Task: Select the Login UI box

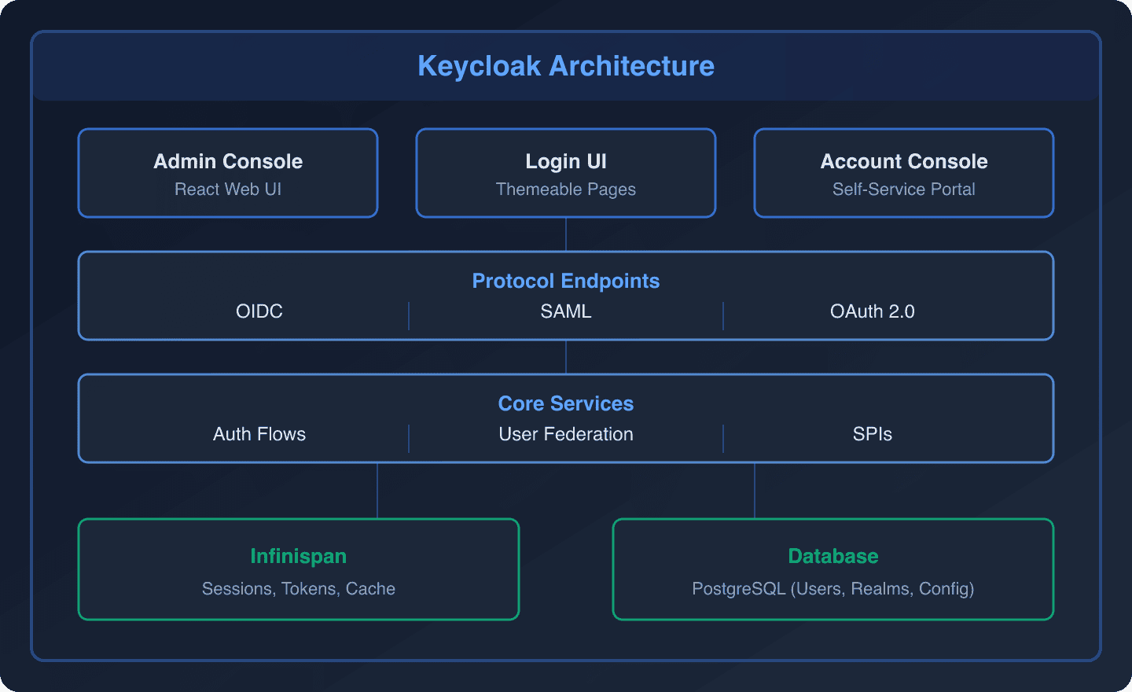Action: (x=566, y=173)
